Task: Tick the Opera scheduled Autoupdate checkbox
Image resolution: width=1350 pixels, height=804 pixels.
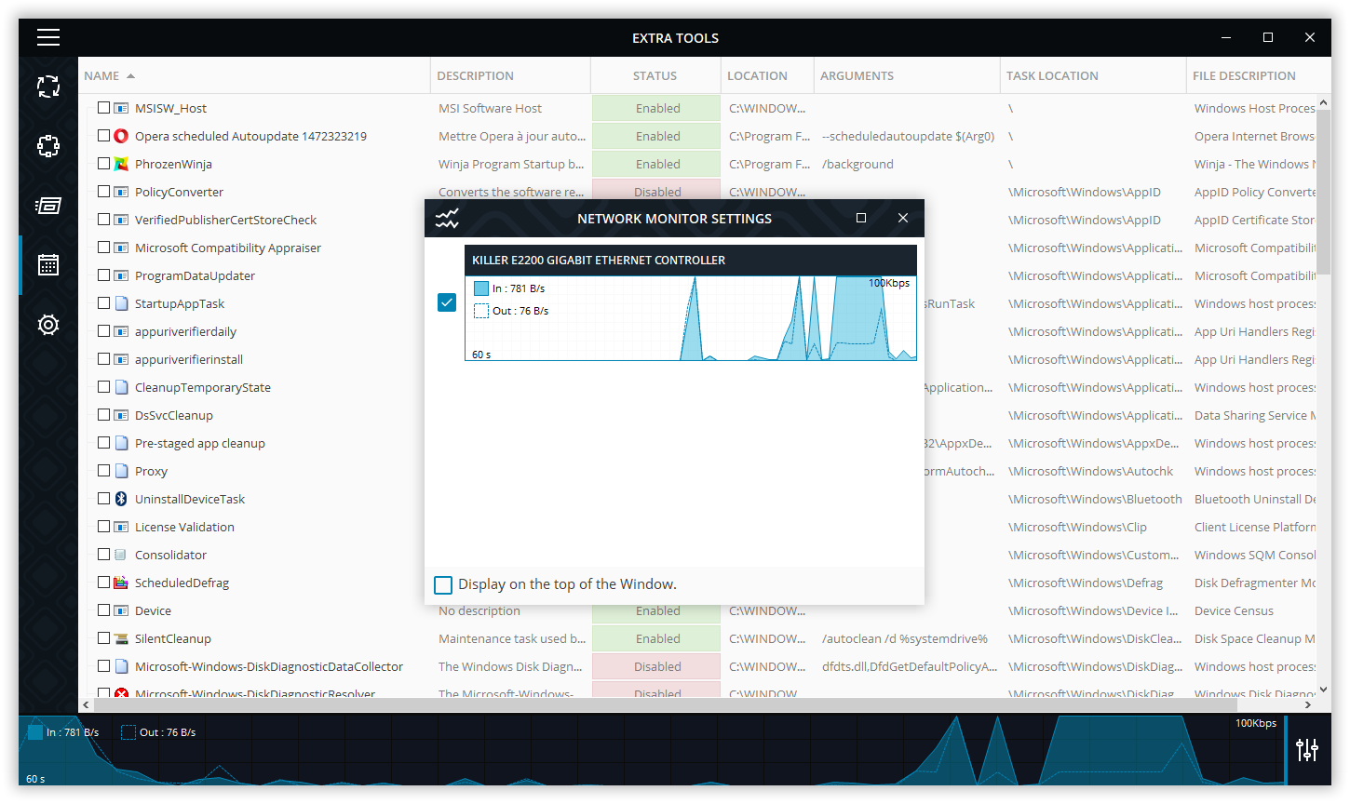Action: click(x=104, y=136)
